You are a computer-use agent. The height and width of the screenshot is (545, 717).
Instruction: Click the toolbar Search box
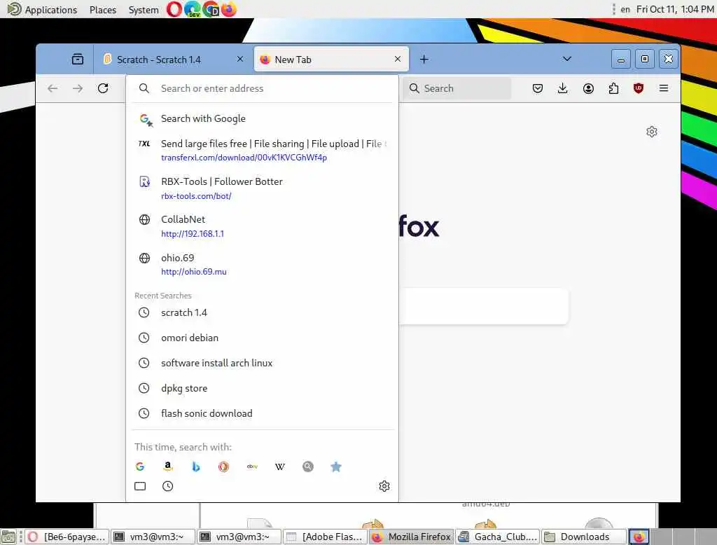457,88
